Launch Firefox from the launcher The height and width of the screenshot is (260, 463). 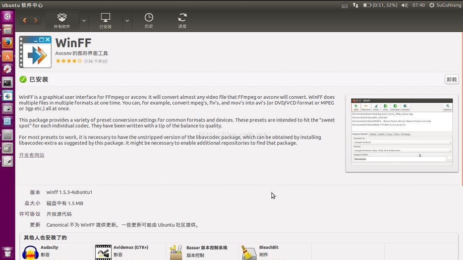[8, 43]
